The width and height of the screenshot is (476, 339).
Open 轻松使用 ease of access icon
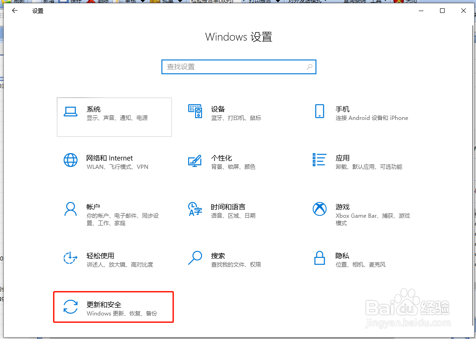coord(71,258)
